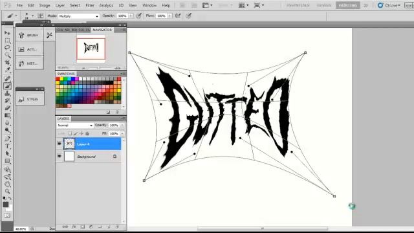Select the Rectangular Marquee tool

(7, 40)
